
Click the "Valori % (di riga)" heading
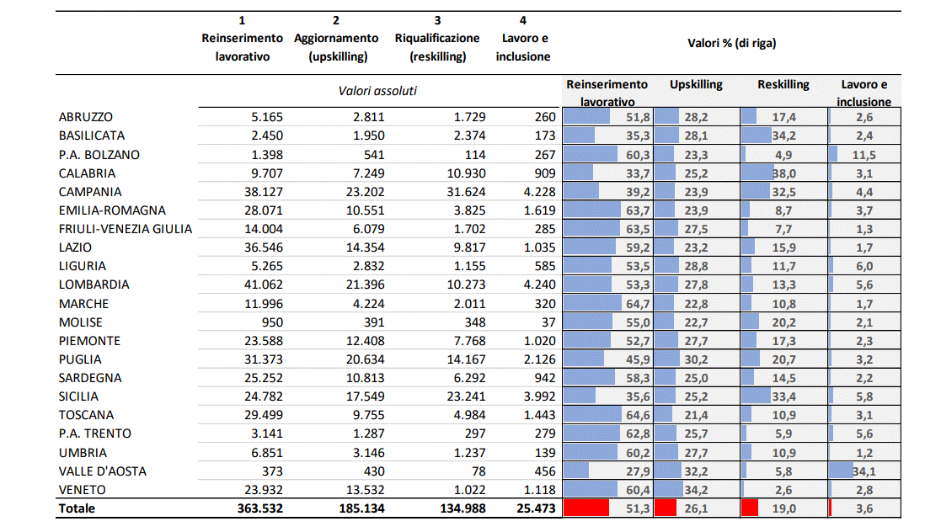[x=731, y=44]
